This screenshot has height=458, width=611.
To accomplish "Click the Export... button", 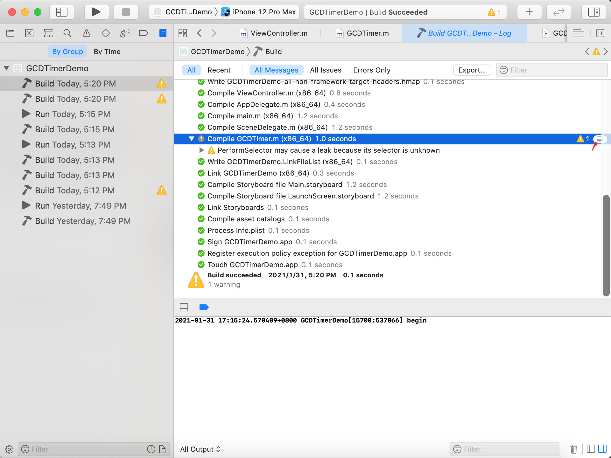I will [472, 70].
